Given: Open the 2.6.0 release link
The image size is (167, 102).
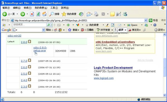Looking at the screenshot, I should tap(24, 68).
